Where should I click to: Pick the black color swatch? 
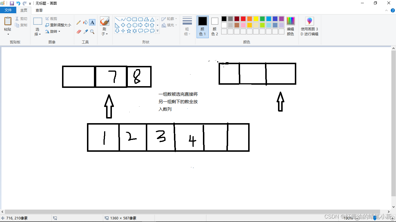coord(224,19)
